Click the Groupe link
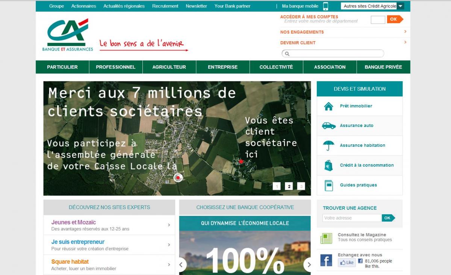 pyautogui.click(x=56, y=6)
